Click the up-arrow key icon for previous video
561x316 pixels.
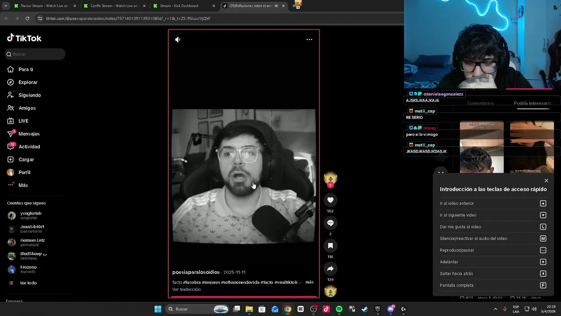click(543, 203)
